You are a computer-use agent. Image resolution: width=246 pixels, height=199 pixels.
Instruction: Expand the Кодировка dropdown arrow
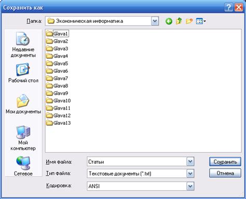click(190, 186)
